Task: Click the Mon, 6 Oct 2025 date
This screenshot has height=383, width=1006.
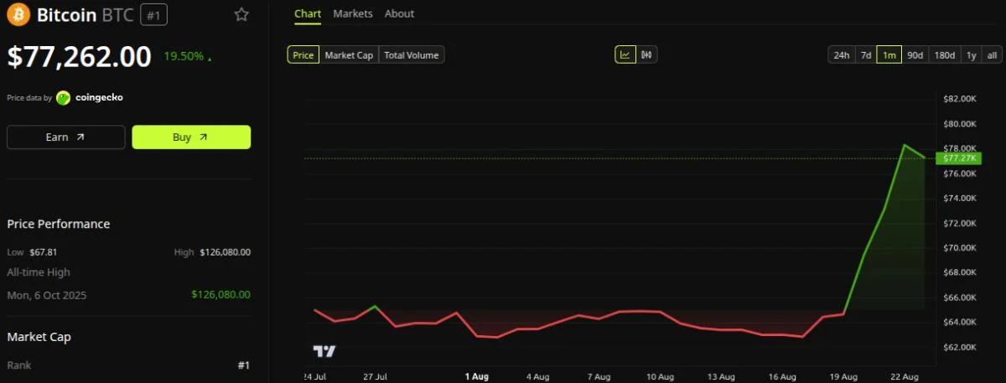Action: (x=47, y=295)
